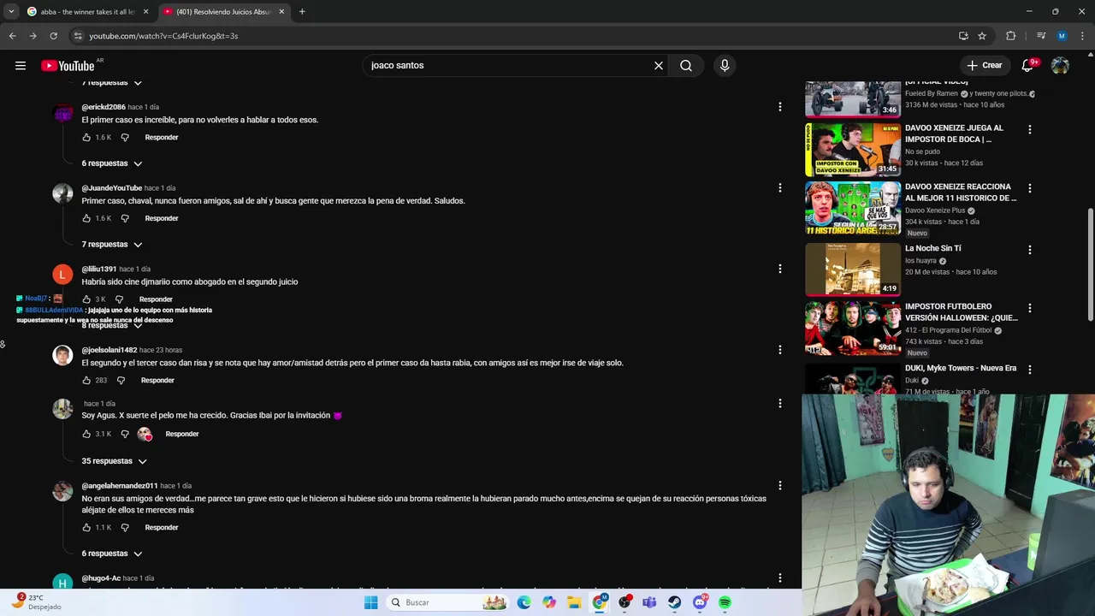
Task: Open Discord from the taskbar
Action: point(700,602)
